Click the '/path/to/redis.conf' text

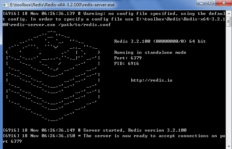click(85, 25)
